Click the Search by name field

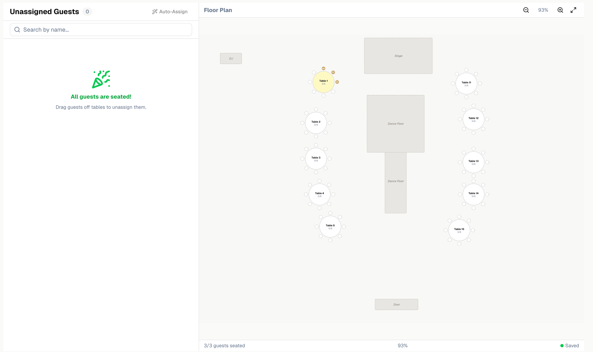101,29
